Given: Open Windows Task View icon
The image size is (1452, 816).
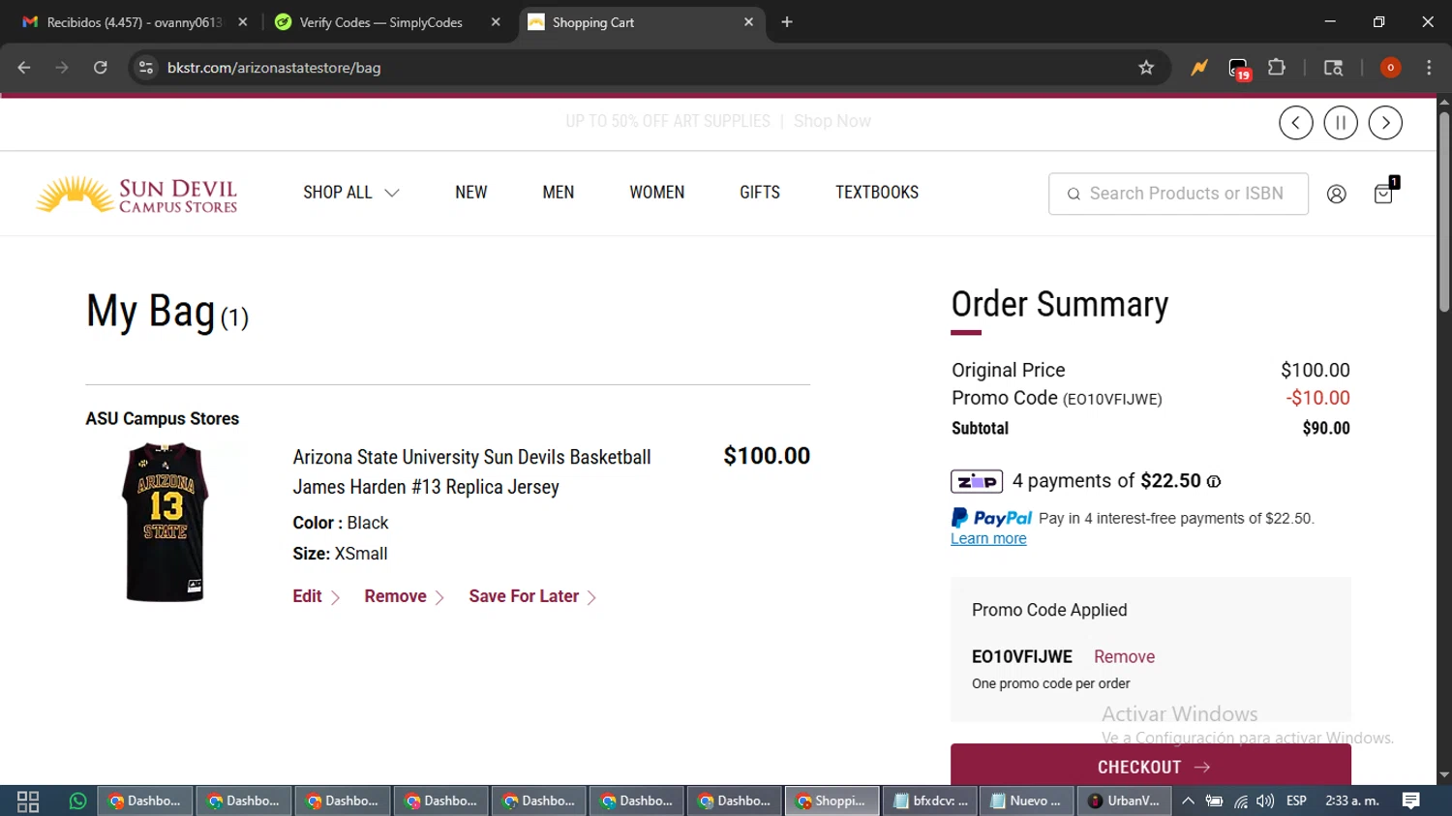Looking at the screenshot, I should click(x=28, y=801).
